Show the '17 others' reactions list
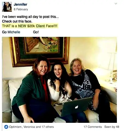This screenshot has height=131, width=124. coord(48,127)
